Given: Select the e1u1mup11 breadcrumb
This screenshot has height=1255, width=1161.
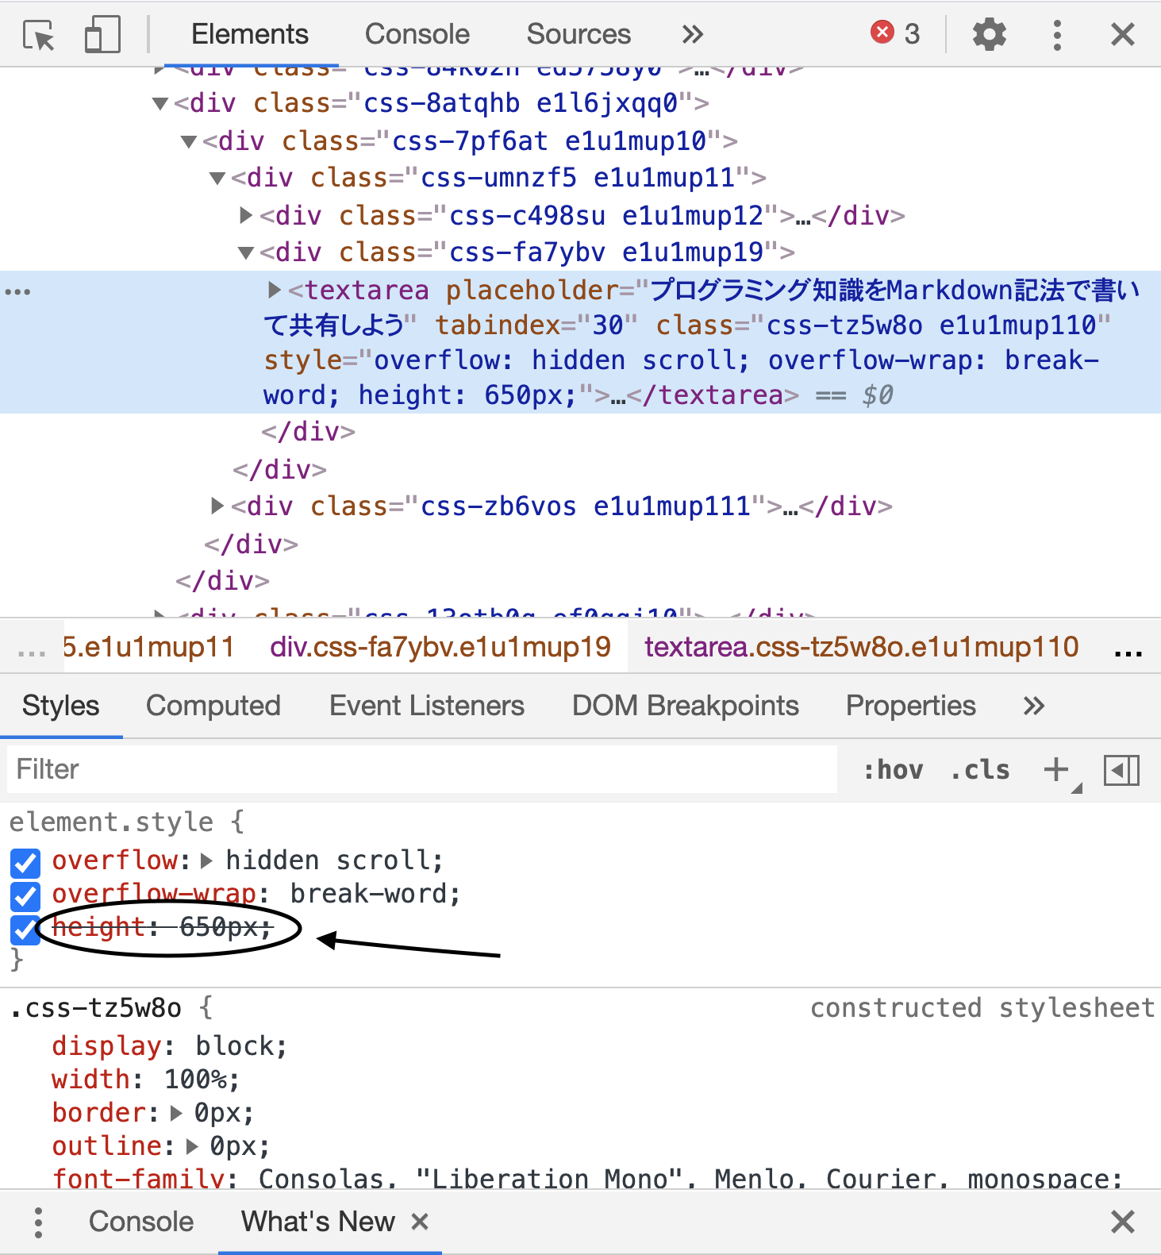Looking at the screenshot, I should (x=149, y=647).
